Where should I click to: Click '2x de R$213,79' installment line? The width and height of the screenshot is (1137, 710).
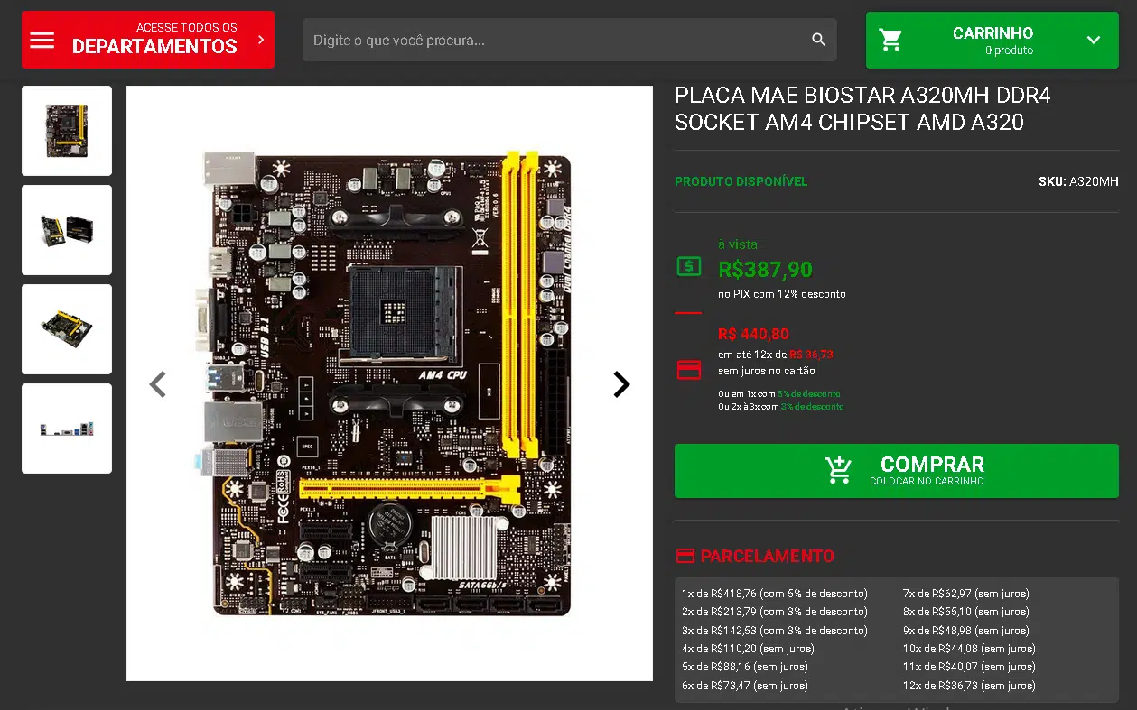point(775,612)
